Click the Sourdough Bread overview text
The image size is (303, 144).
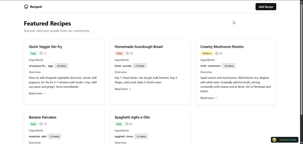pos(146,80)
